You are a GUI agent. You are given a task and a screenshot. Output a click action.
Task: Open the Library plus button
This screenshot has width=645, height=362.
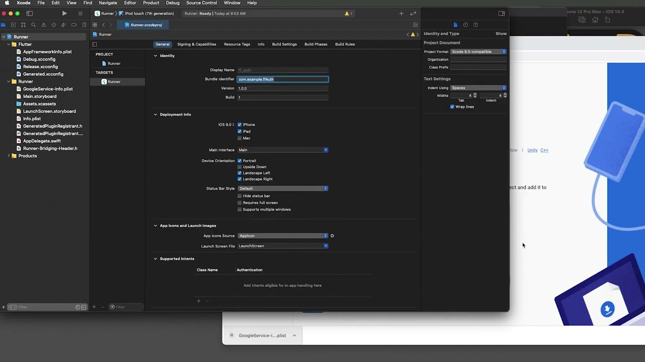[x=401, y=14]
